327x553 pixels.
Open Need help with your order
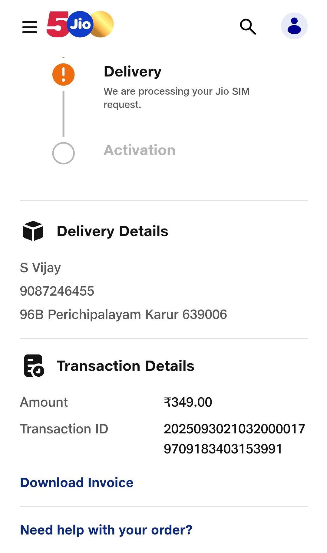click(106, 530)
